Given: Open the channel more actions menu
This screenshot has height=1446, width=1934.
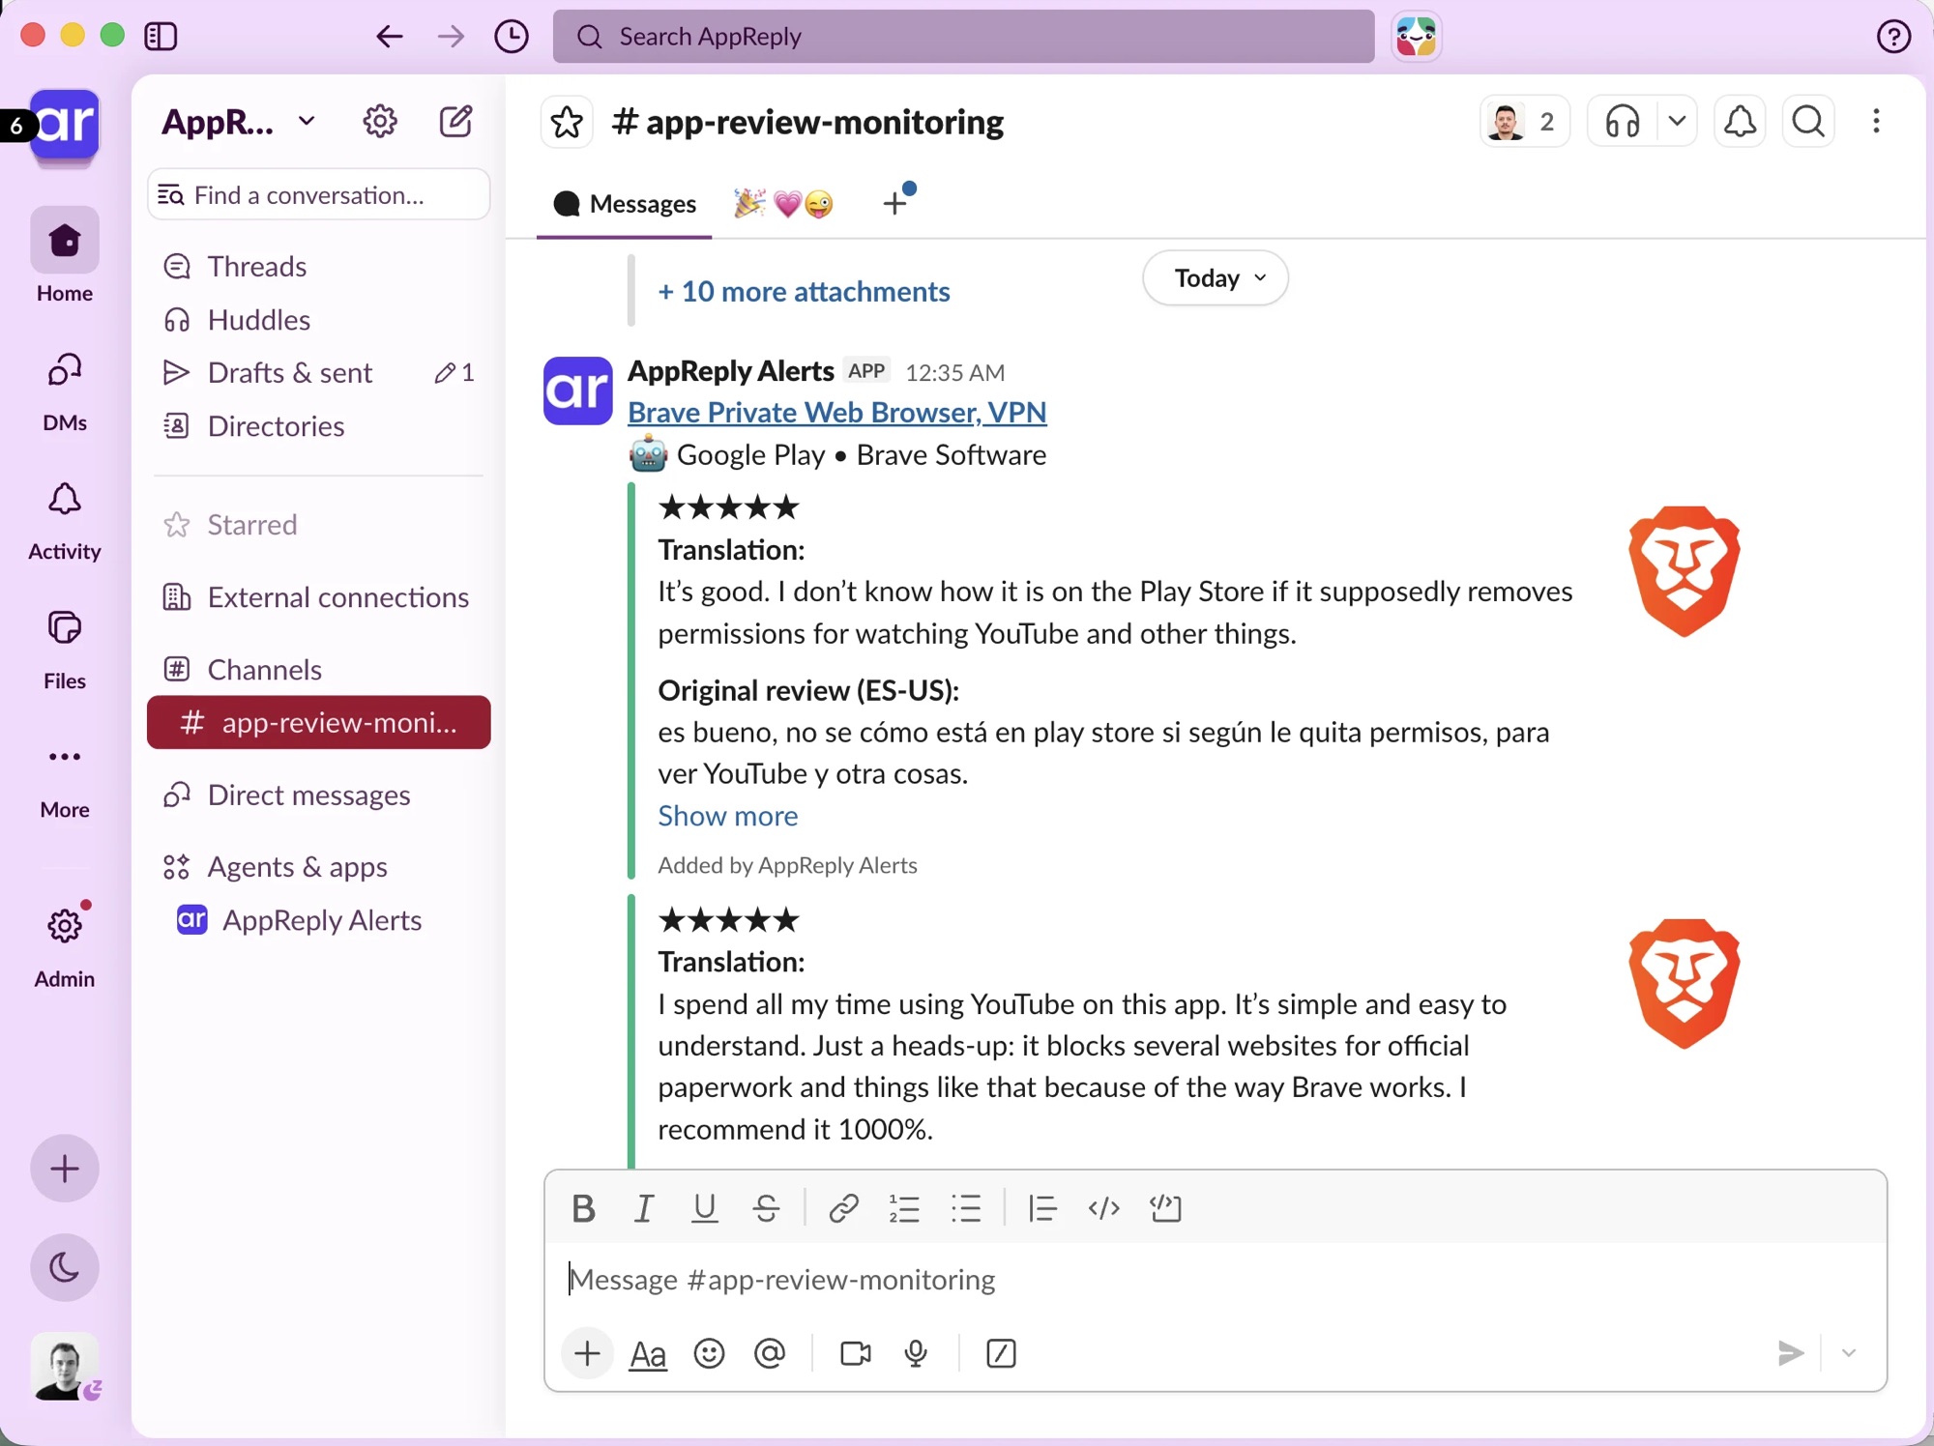Looking at the screenshot, I should click(x=1876, y=122).
